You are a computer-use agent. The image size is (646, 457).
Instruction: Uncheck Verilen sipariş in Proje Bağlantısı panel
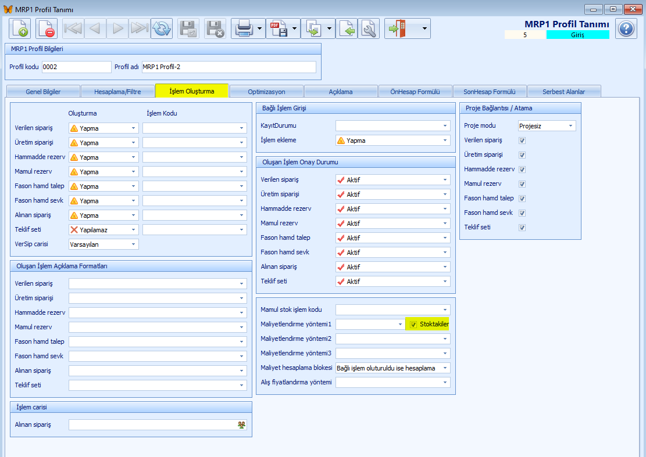pyautogui.click(x=522, y=141)
